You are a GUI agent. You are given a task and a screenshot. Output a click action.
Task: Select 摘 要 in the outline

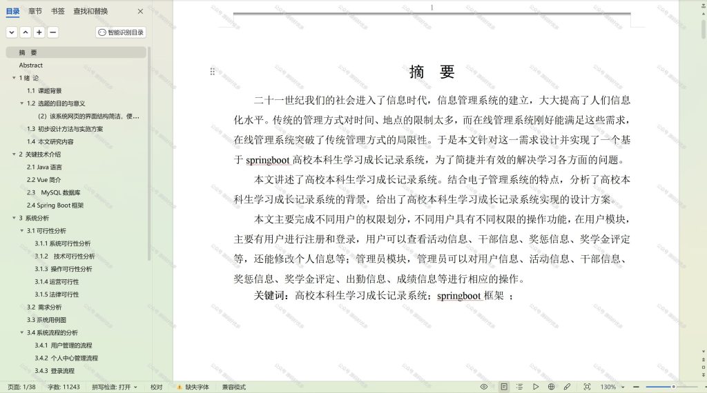[x=76, y=52]
